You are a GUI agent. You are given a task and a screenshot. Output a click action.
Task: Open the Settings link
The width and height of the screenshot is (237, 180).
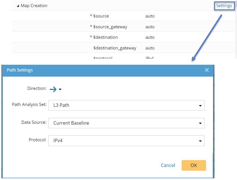tap(224, 6)
